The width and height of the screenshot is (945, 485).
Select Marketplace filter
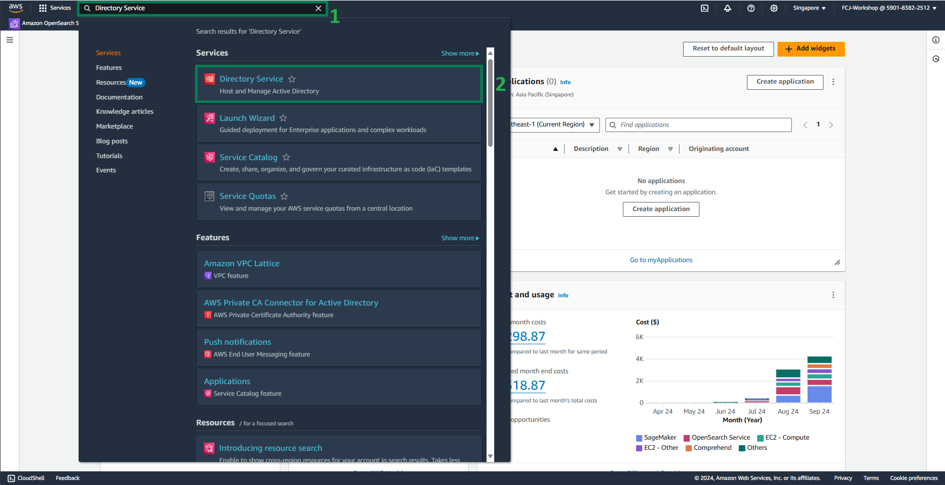pyautogui.click(x=114, y=126)
